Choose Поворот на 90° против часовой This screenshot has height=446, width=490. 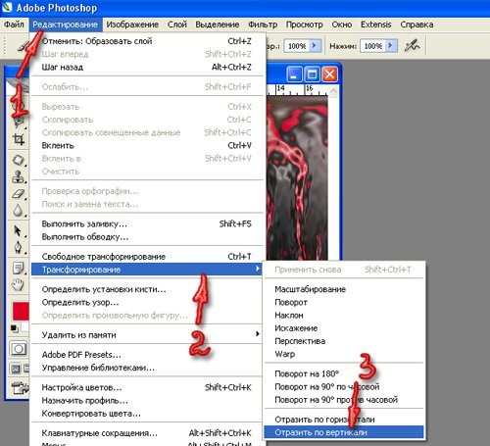click(344, 400)
